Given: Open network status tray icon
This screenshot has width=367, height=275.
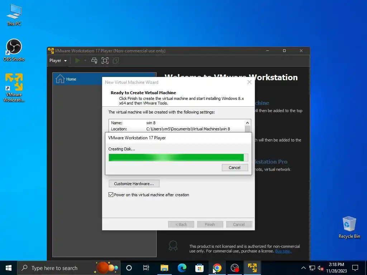Looking at the screenshot, I should [312, 268].
